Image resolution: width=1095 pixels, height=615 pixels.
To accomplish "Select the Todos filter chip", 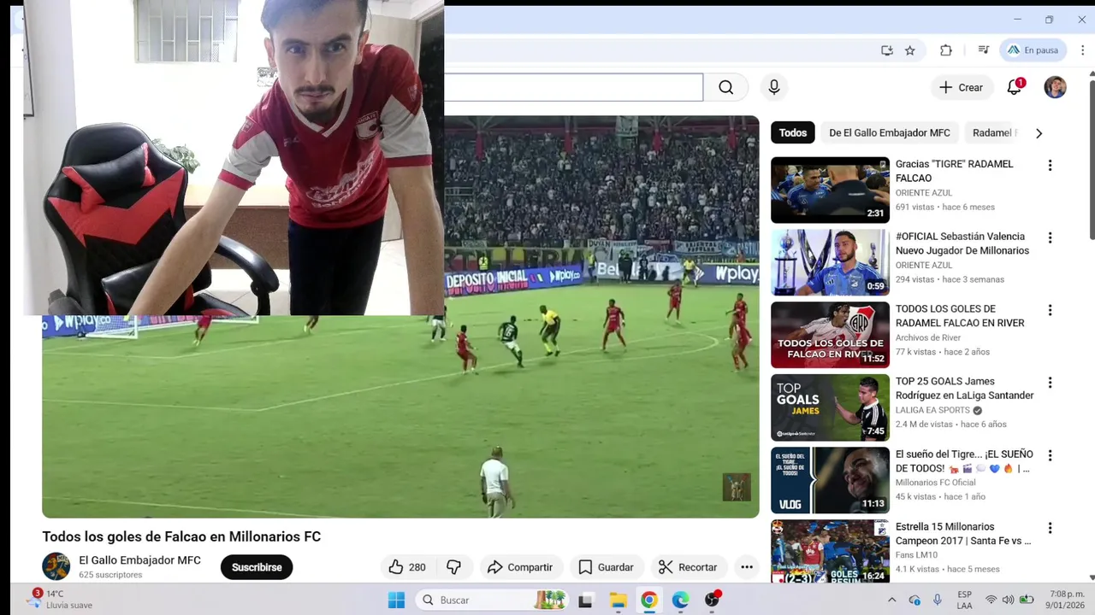I will point(793,132).
